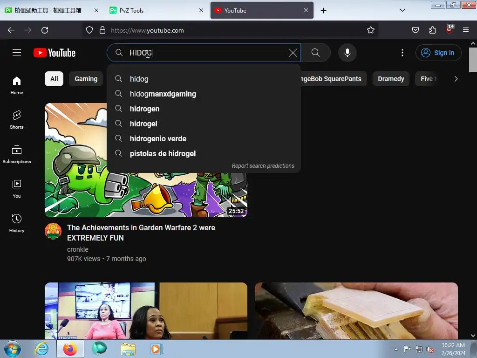Start voice search with the microphone
Screen dimensions: 477x358
[348, 53]
